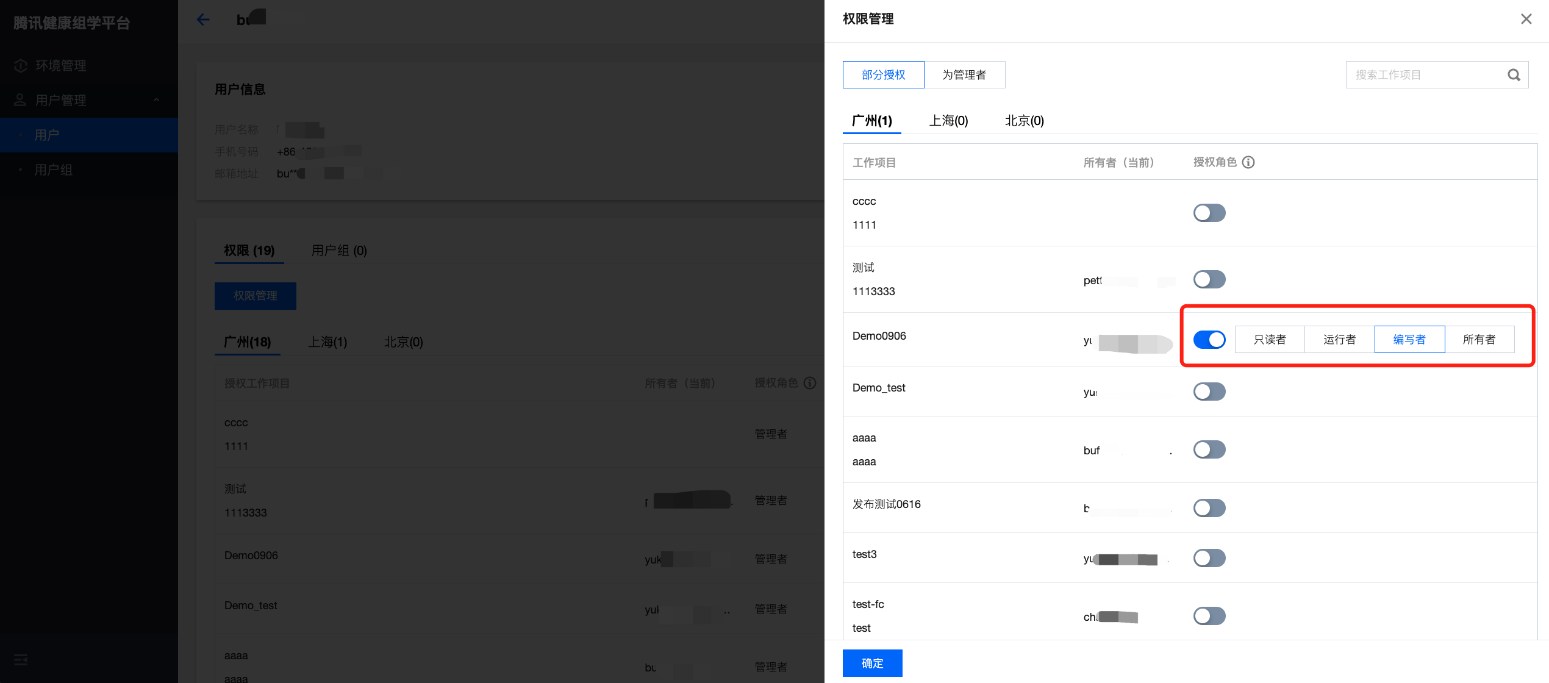Viewport: 1549px width, 683px height.
Task: Switch to 北京(0) region tab
Action: 1024,121
